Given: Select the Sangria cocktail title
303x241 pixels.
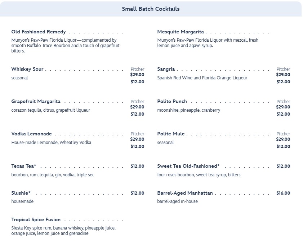Looking at the screenshot, I should pos(166,69).
